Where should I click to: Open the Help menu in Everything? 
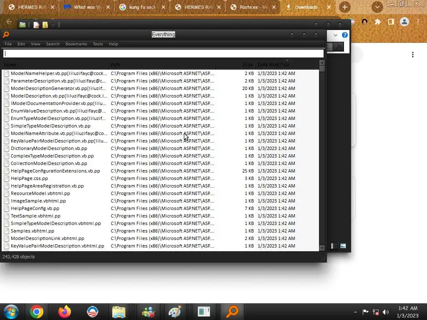coord(113,44)
